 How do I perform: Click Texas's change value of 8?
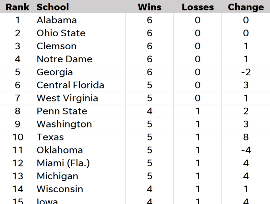[246, 137]
